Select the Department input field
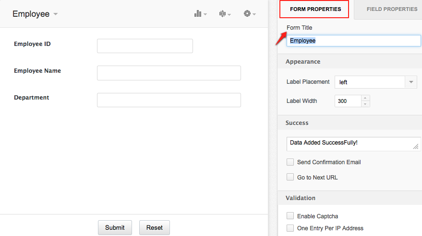Image resolution: width=422 pixels, height=236 pixels. pyautogui.click(x=169, y=100)
